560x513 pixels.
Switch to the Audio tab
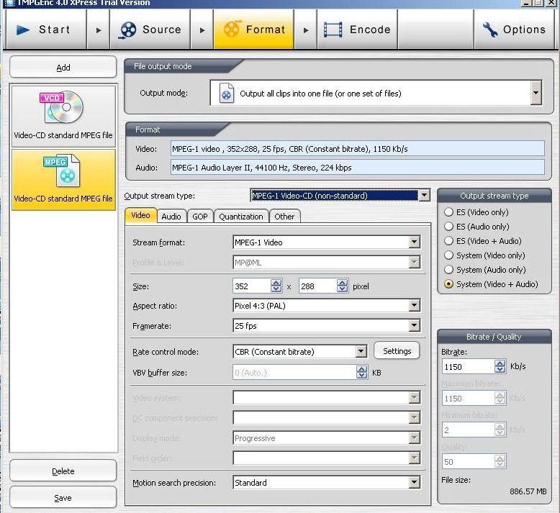click(171, 217)
